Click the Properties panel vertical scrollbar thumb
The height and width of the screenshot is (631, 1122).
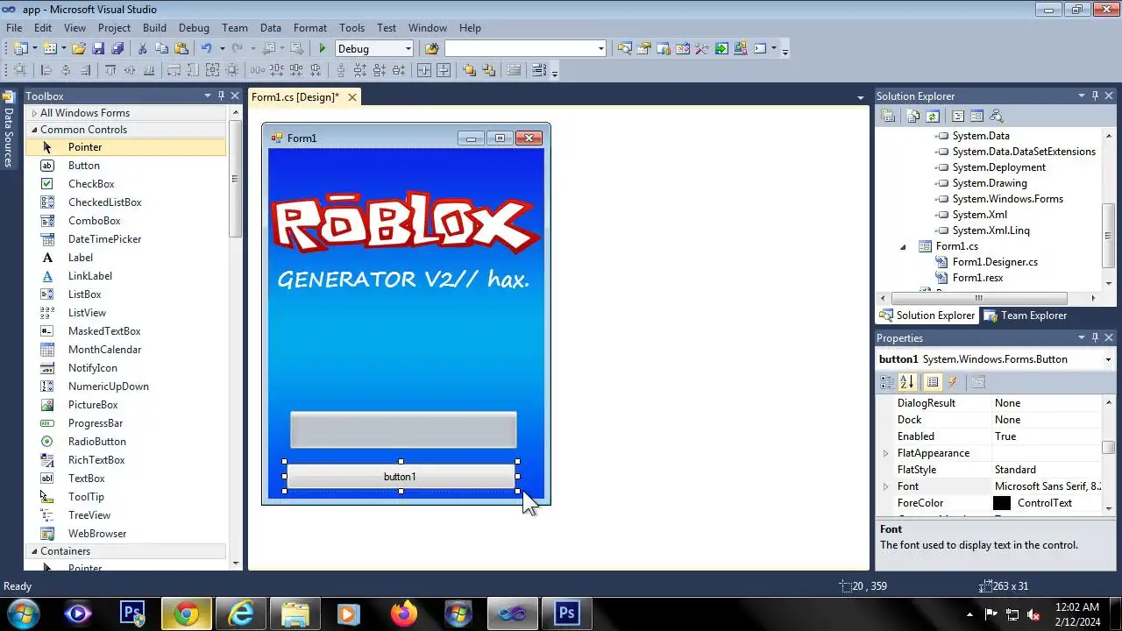[1109, 448]
